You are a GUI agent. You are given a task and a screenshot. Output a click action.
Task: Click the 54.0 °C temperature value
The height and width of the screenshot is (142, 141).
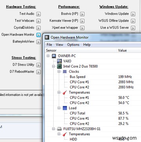click(x=123, y=103)
